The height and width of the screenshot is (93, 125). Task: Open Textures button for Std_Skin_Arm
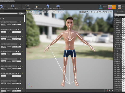(x=3, y=47)
